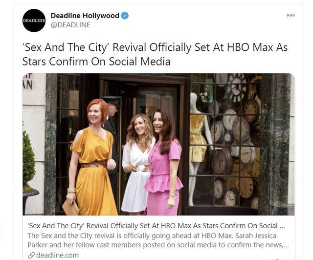Click the topiary plant at the photo's edge
This screenshot has width=313, height=260.
(x=29, y=160)
